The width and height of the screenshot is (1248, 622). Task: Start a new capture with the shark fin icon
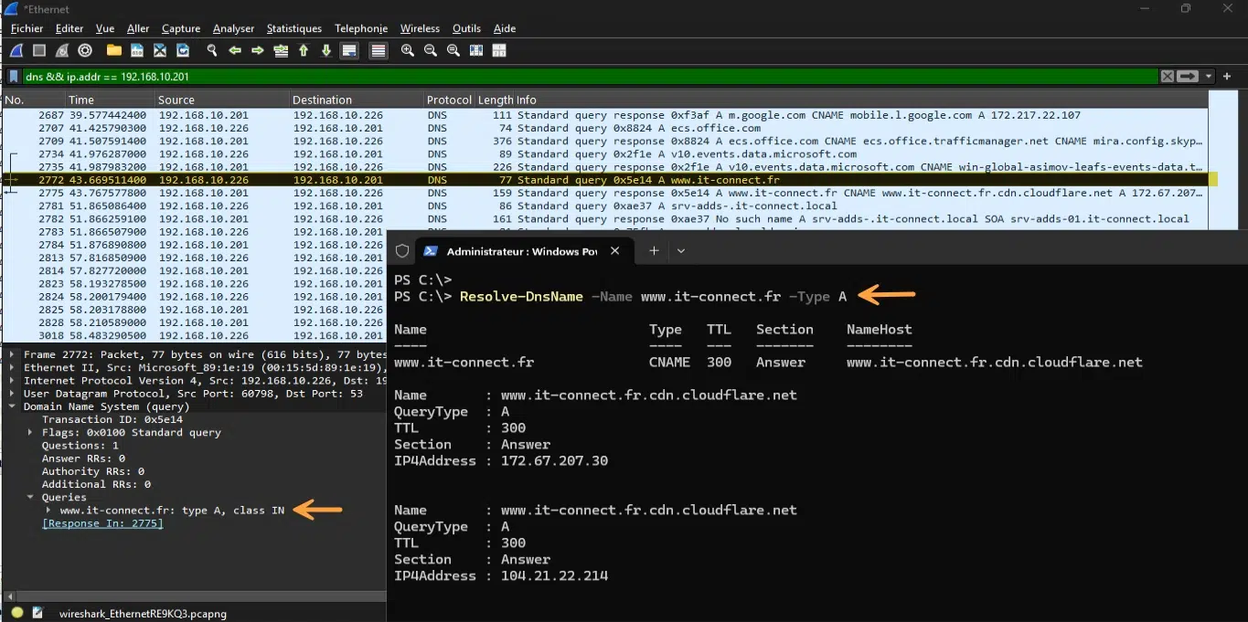coord(16,50)
